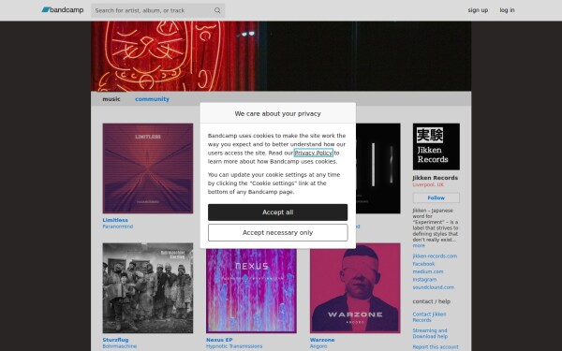The image size is (562, 351).
Task: Accept all cookies
Action: pyautogui.click(x=278, y=212)
